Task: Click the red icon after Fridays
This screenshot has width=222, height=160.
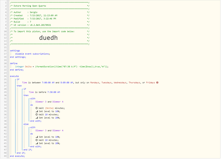Action: point(157,83)
